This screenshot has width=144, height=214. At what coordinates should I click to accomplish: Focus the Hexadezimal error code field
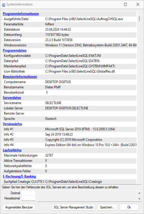coord(28,198)
